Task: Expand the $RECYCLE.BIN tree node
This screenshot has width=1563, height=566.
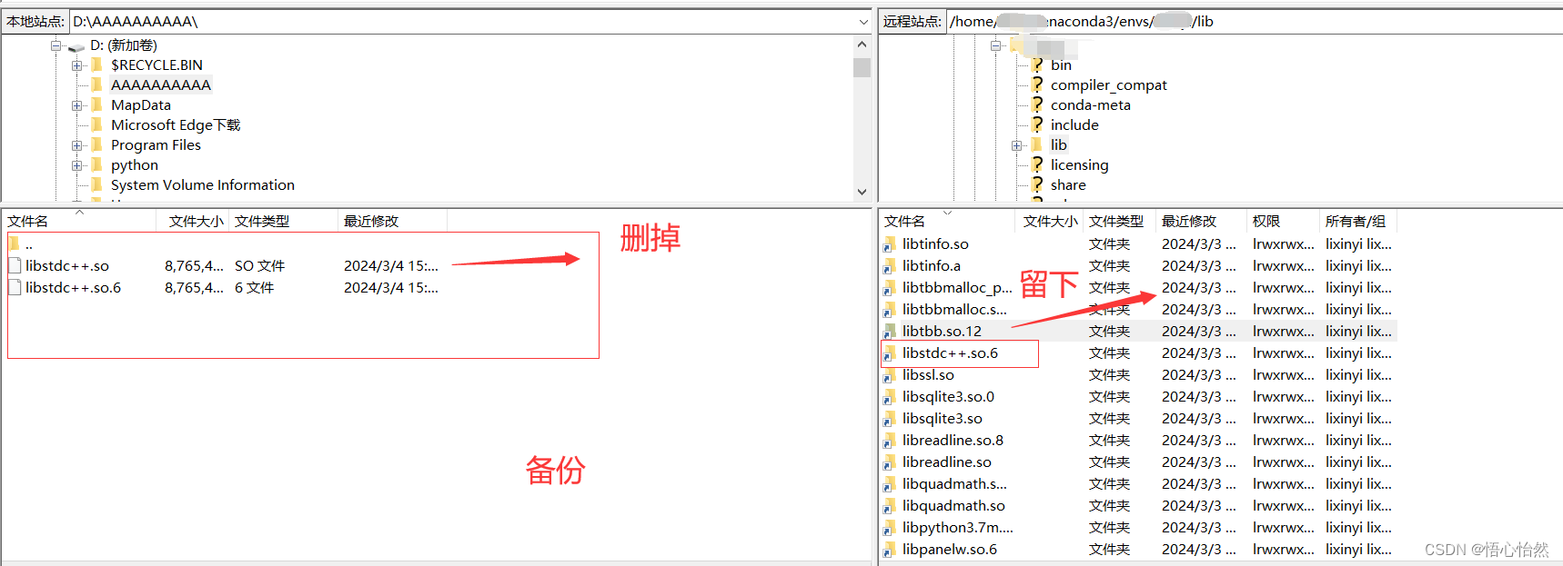Action: (76, 65)
